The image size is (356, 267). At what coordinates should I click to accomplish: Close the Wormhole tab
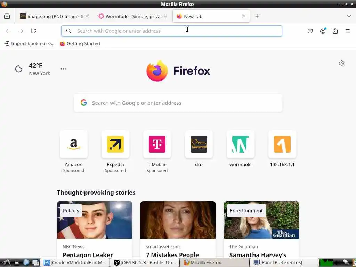[x=165, y=16]
